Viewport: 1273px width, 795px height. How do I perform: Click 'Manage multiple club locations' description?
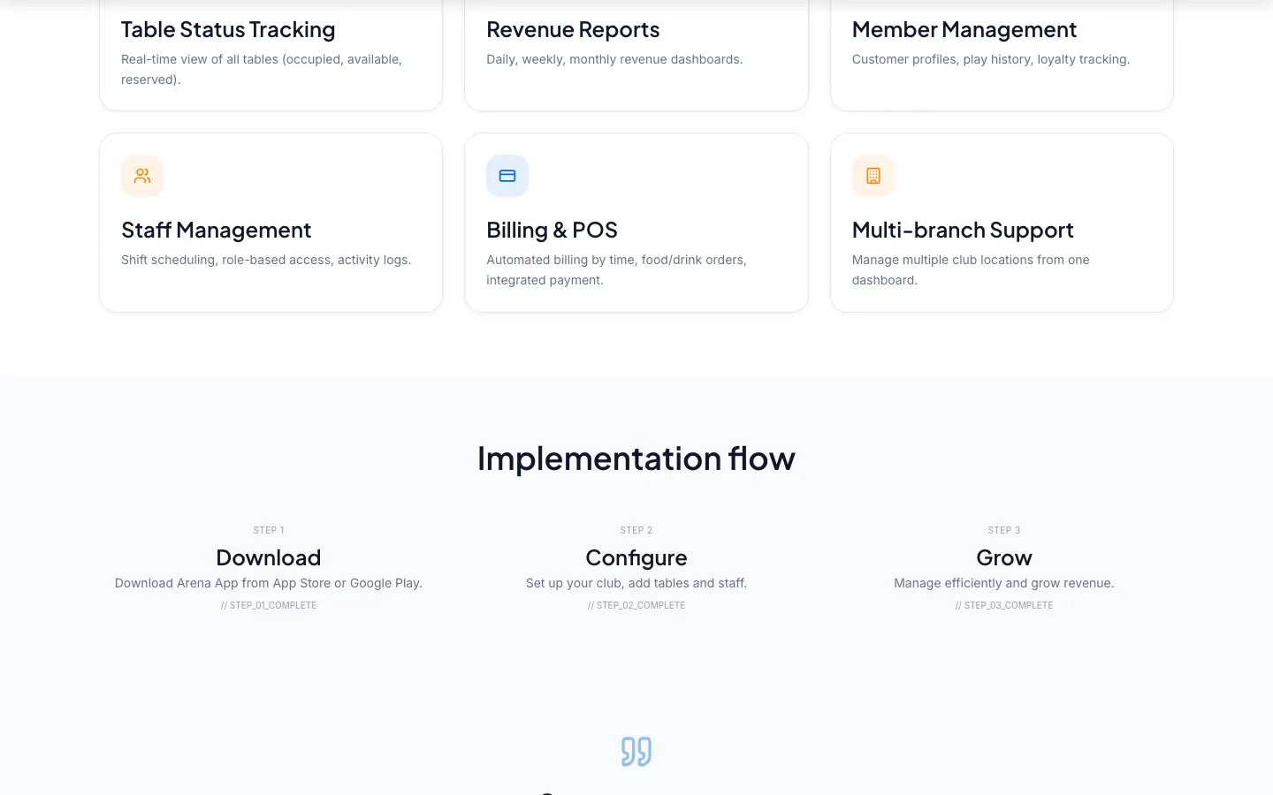click(971, 269)
